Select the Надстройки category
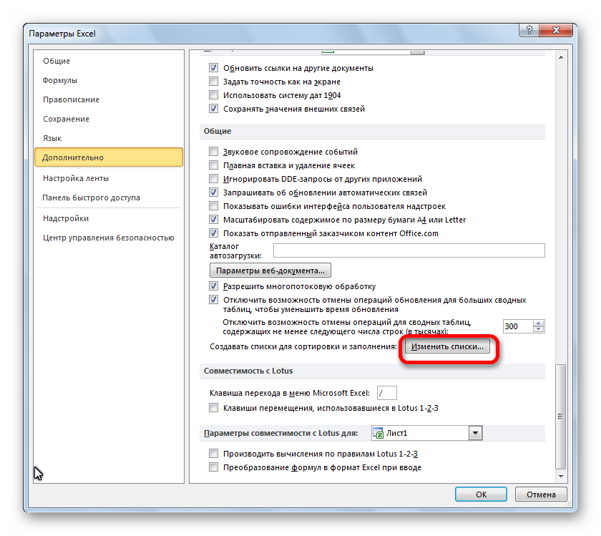 click(66, 218)
